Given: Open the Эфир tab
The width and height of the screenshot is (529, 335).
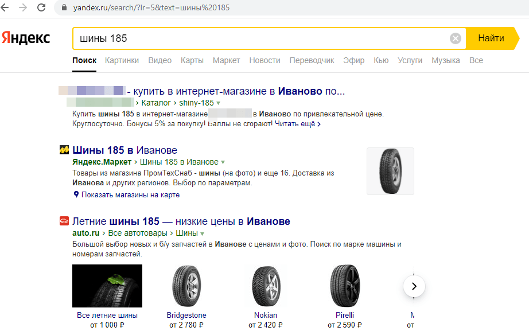Looking at the screenshot, I should (353, 60).
